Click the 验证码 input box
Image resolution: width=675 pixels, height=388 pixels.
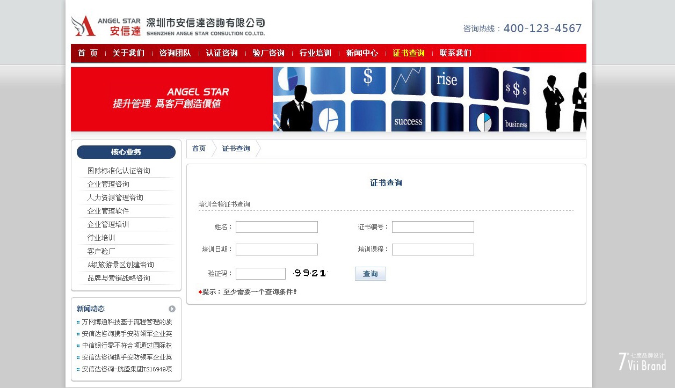click(x=260, y=274)
